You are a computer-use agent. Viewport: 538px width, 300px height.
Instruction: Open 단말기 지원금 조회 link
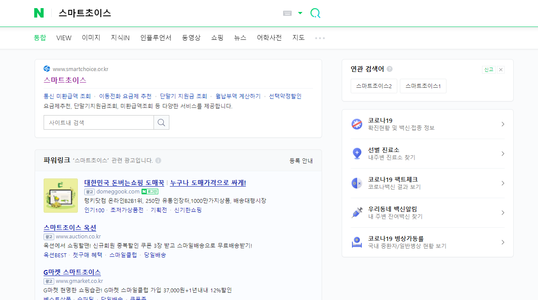coord(183,96)
